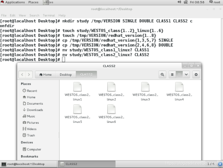
Task: Click the Downloads arrow icon in sidebar
Action: tap(24, 110)
